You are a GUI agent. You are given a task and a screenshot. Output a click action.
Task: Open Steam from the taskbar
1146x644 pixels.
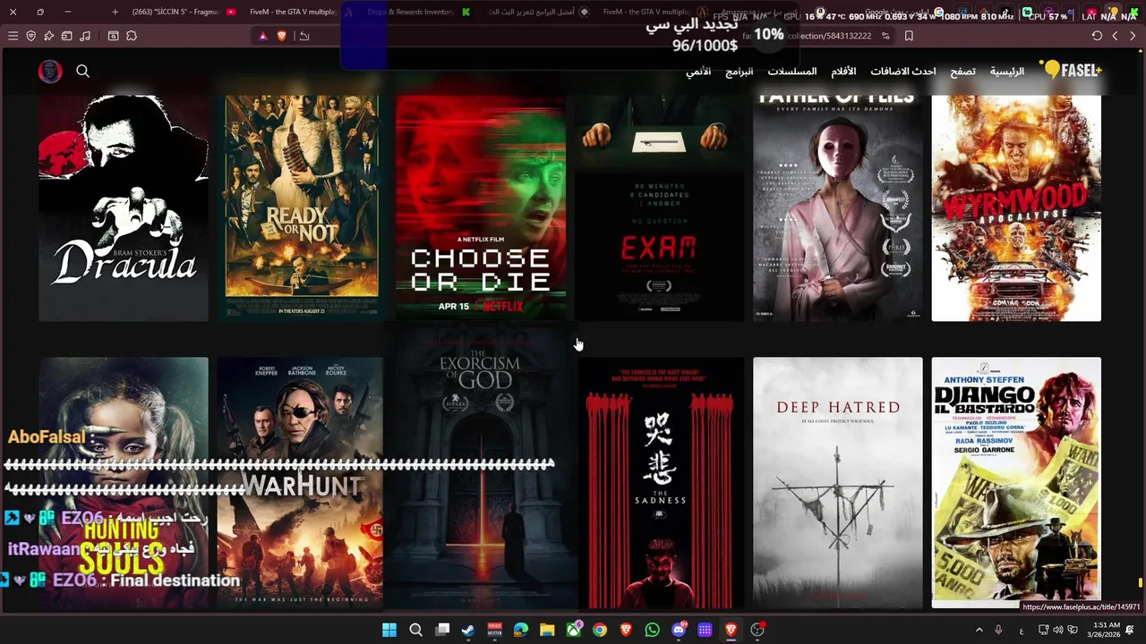pyautogui.click(x=468, y=630)
